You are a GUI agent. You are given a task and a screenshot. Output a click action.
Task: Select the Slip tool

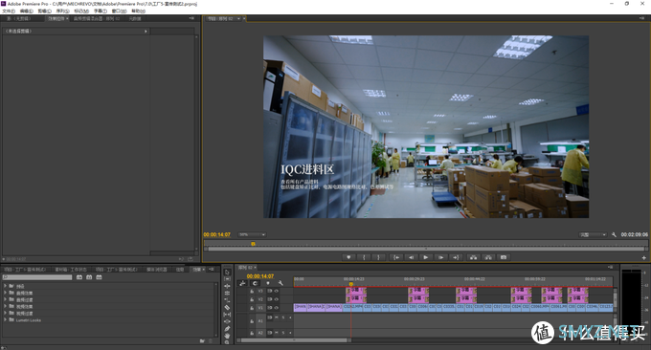click(227, 315)
